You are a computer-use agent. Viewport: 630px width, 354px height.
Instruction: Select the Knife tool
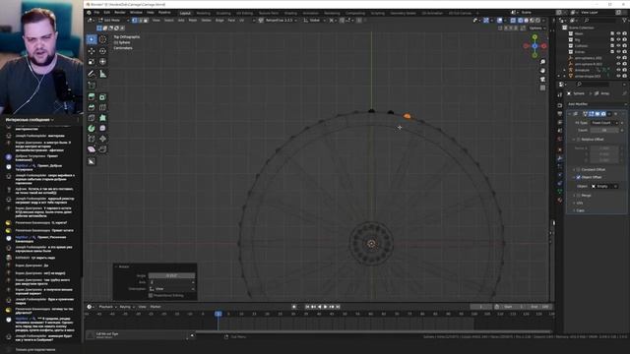pos(92,118)
